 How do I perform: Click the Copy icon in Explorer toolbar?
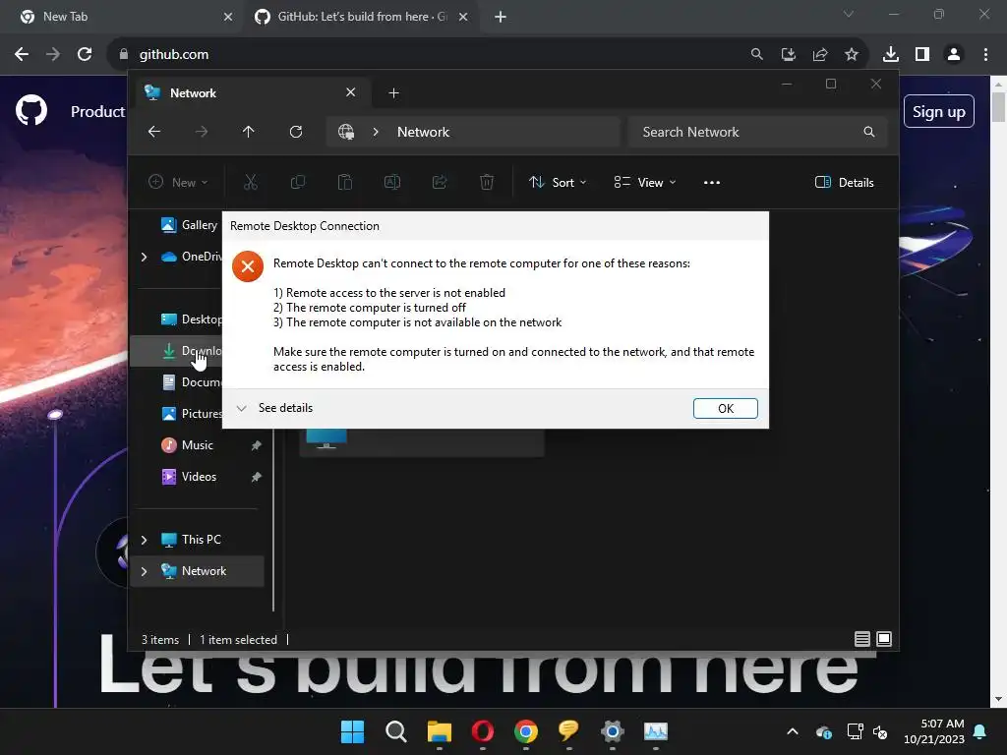298,182
